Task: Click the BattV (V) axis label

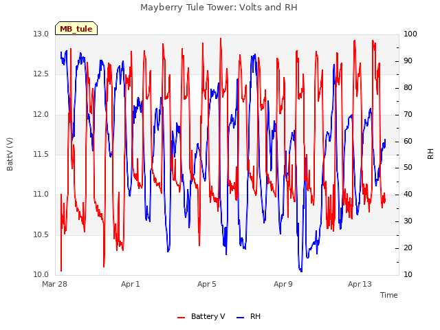Action: click(10, 154)
